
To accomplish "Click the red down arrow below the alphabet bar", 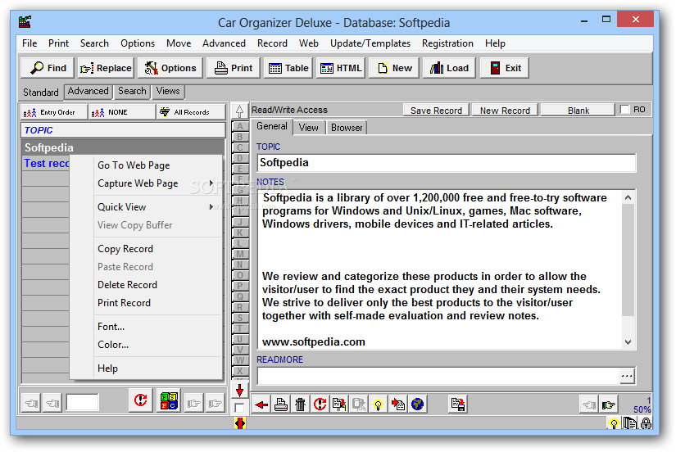I will coord(240,391).
